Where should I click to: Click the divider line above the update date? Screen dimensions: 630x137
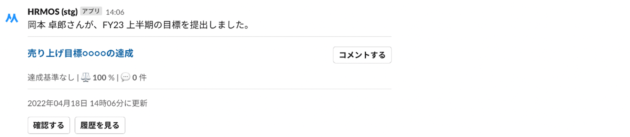(209, 89)
